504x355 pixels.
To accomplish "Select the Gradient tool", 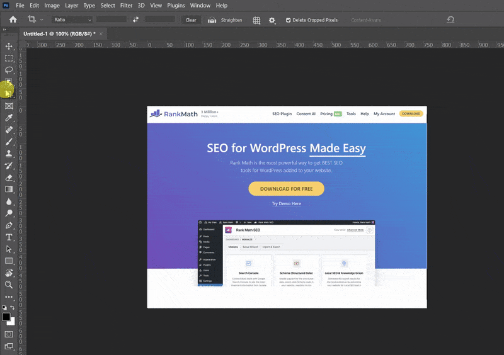I will 9,189.
